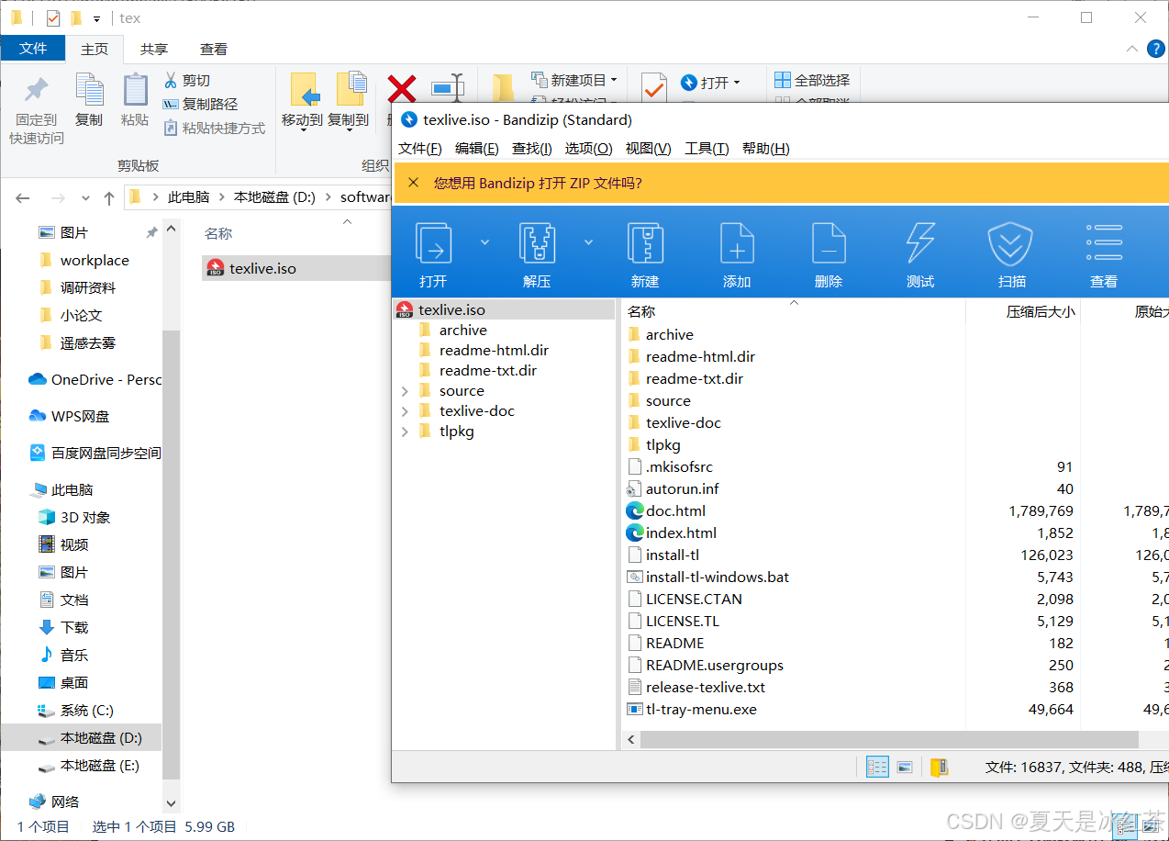This screenshot has height=841, width=1169.
Task: Click 固定到快速访问 pin icon in Explorer ribbon
Action: (37, 90)
